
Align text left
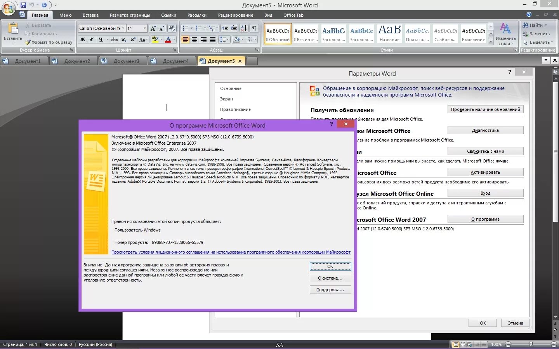coord(186,40)
